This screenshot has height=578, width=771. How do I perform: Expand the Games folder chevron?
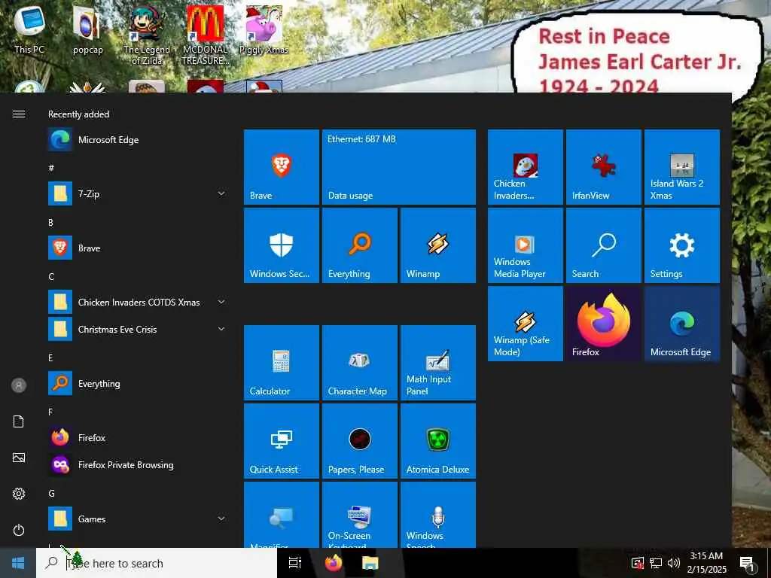coord(221,519)
